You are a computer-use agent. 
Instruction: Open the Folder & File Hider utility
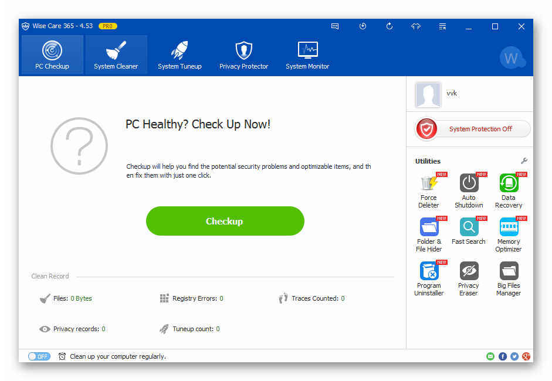point(428,234)
